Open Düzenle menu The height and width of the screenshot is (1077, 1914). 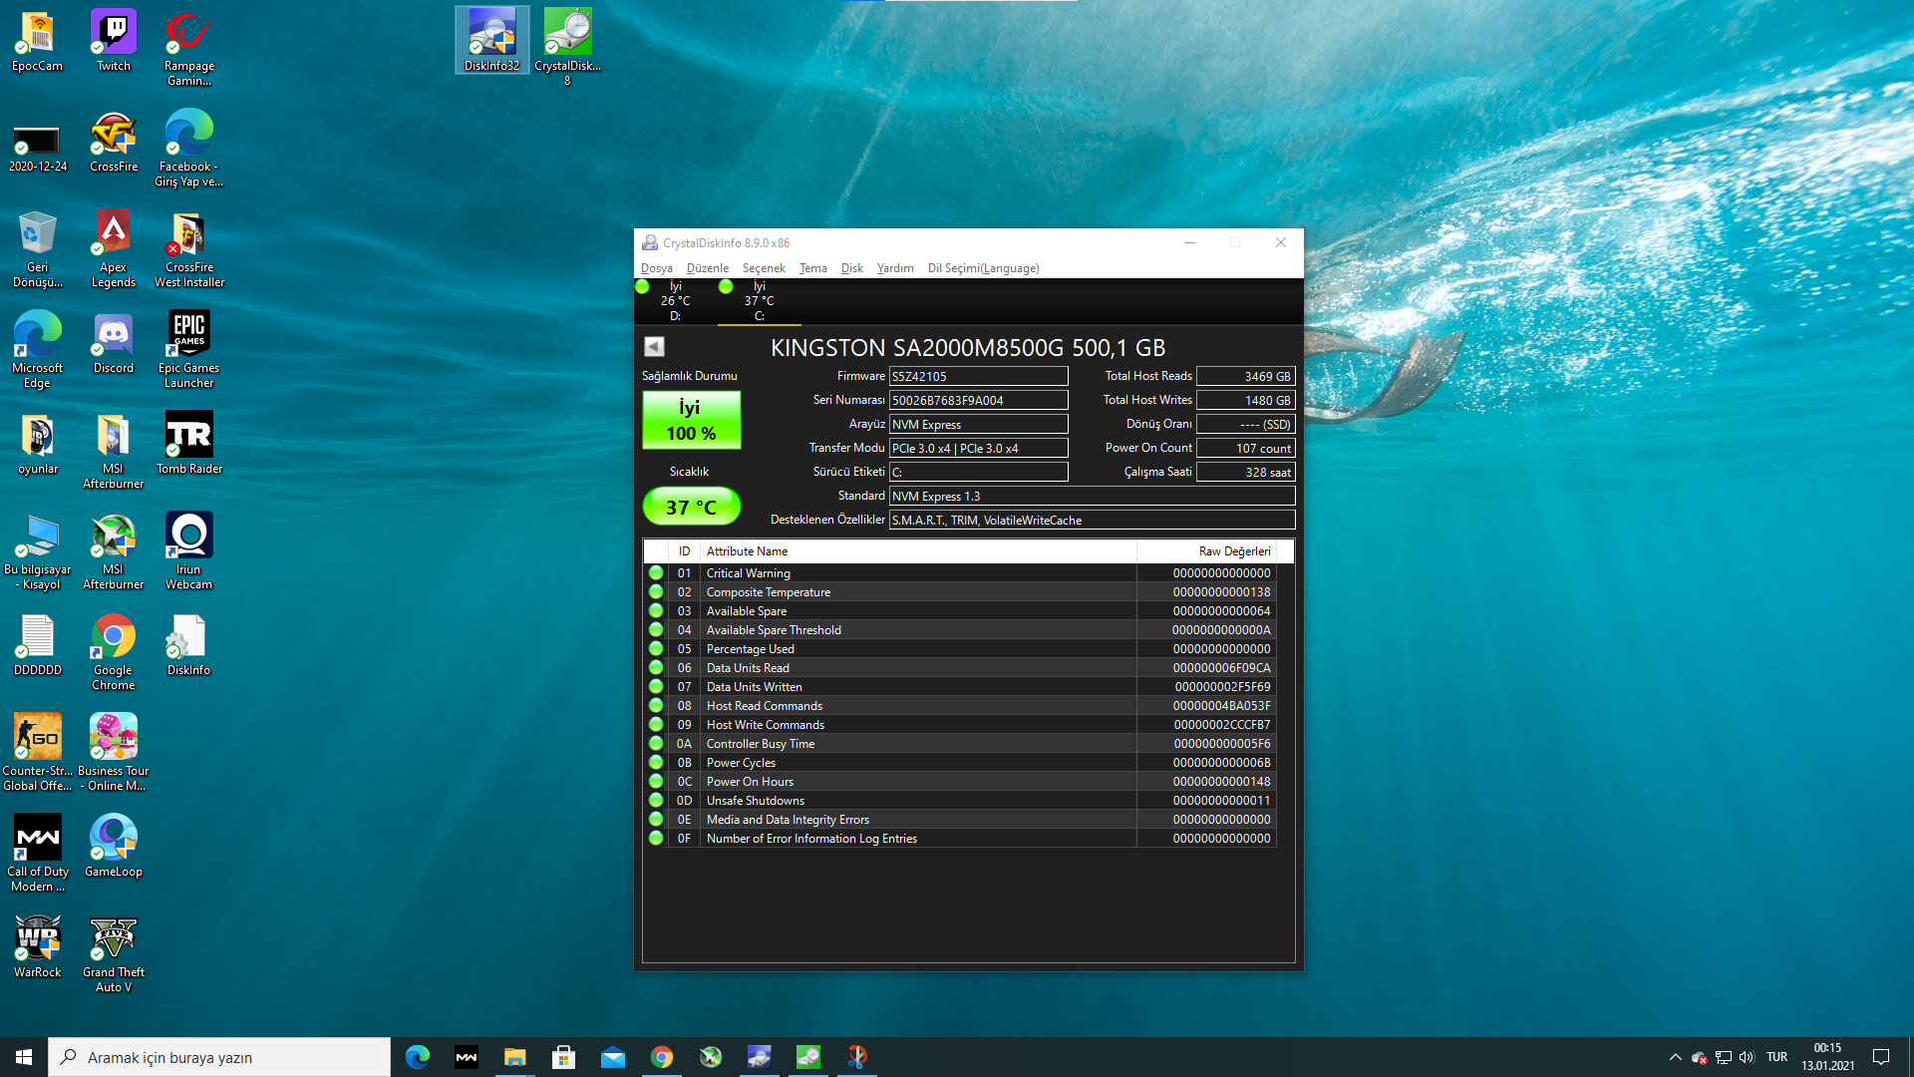click(708, 268)
